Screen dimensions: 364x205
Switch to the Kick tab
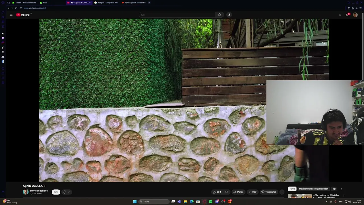click(43, 3)
